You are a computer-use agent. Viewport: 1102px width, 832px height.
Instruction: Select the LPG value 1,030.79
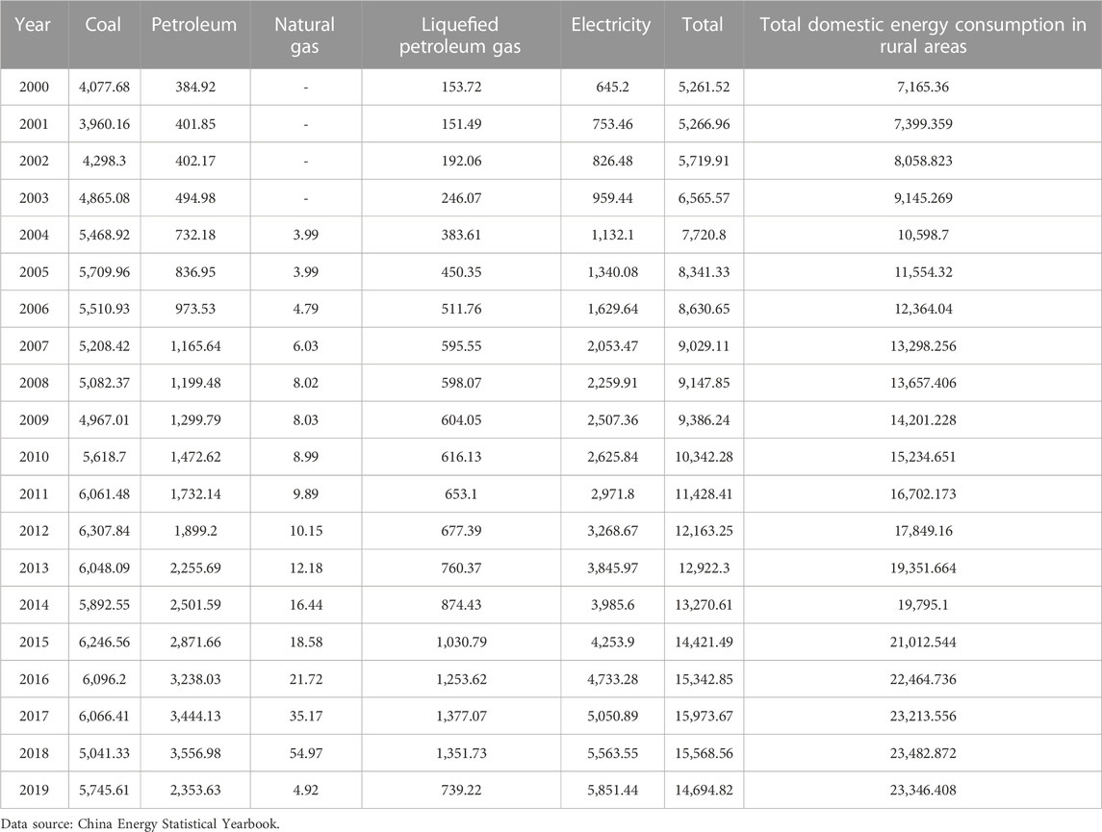pos(461,641)
